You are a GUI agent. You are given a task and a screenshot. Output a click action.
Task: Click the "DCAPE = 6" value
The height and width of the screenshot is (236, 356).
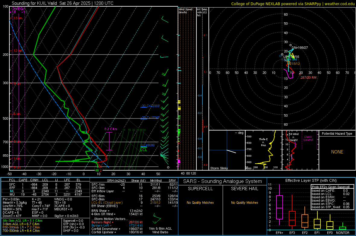tap(11, 212)
